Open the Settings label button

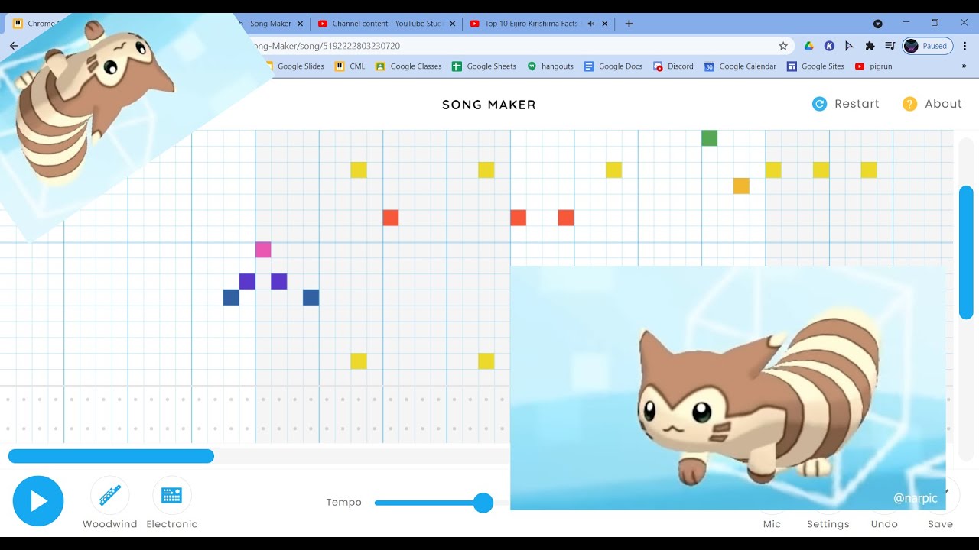(x=828, y=524)
